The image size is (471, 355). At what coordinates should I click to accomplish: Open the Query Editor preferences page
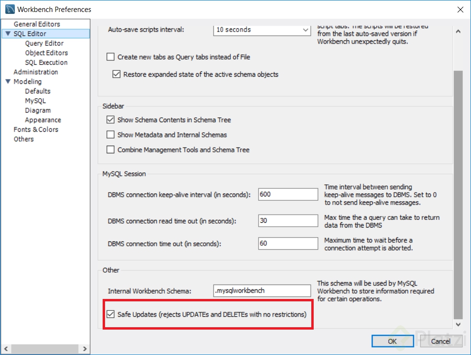point(44,43)
